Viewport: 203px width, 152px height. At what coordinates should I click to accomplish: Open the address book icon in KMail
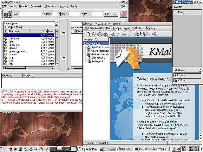[x=143, y=34]
